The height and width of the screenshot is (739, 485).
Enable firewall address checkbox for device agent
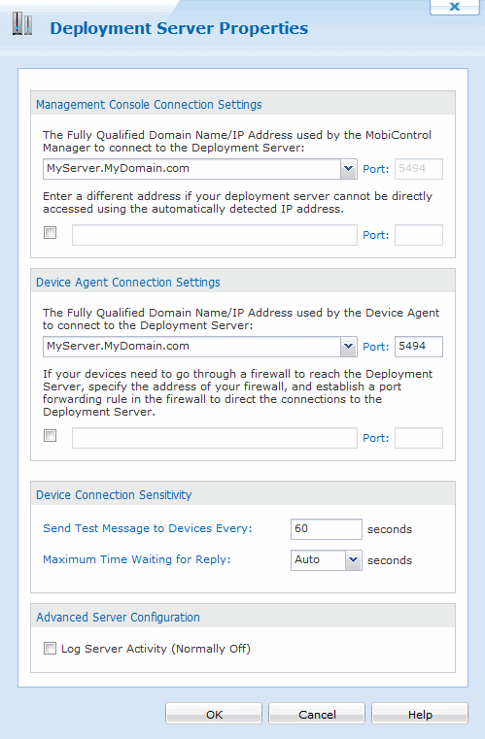point(50,435)
